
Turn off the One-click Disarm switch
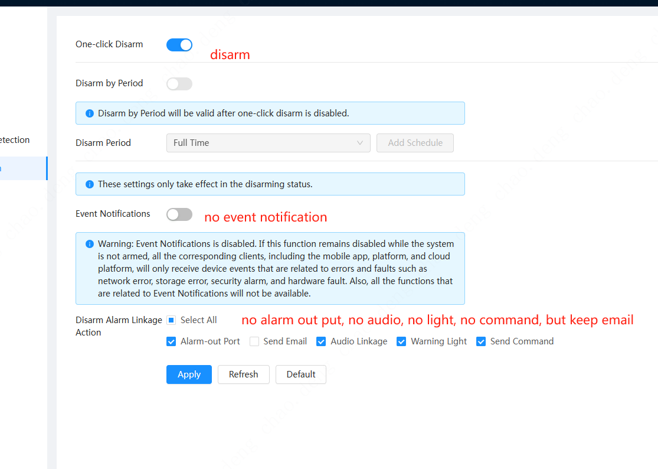179,45
